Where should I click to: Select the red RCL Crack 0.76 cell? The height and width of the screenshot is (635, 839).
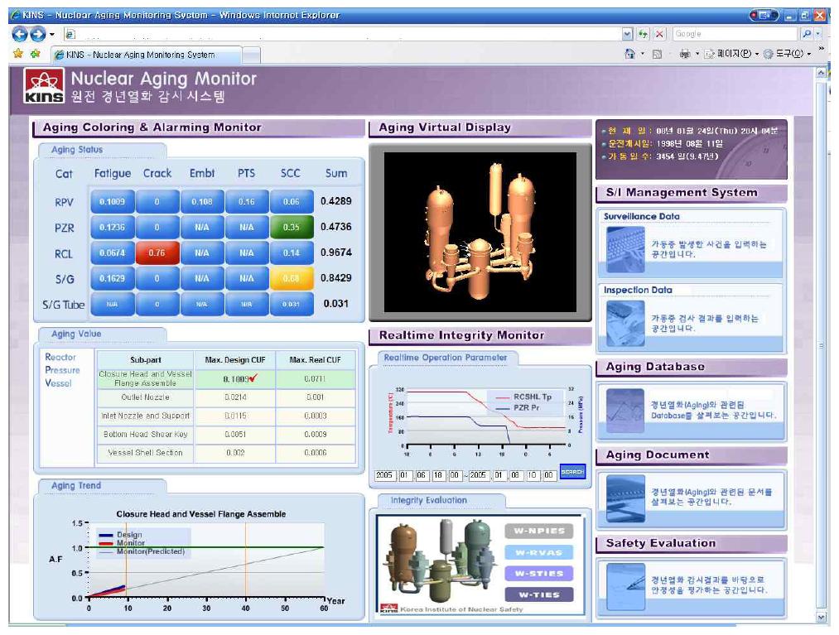click(157, 253)
